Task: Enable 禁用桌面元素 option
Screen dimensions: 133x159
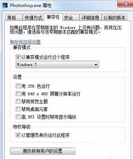Action: [x=18, y=109]
